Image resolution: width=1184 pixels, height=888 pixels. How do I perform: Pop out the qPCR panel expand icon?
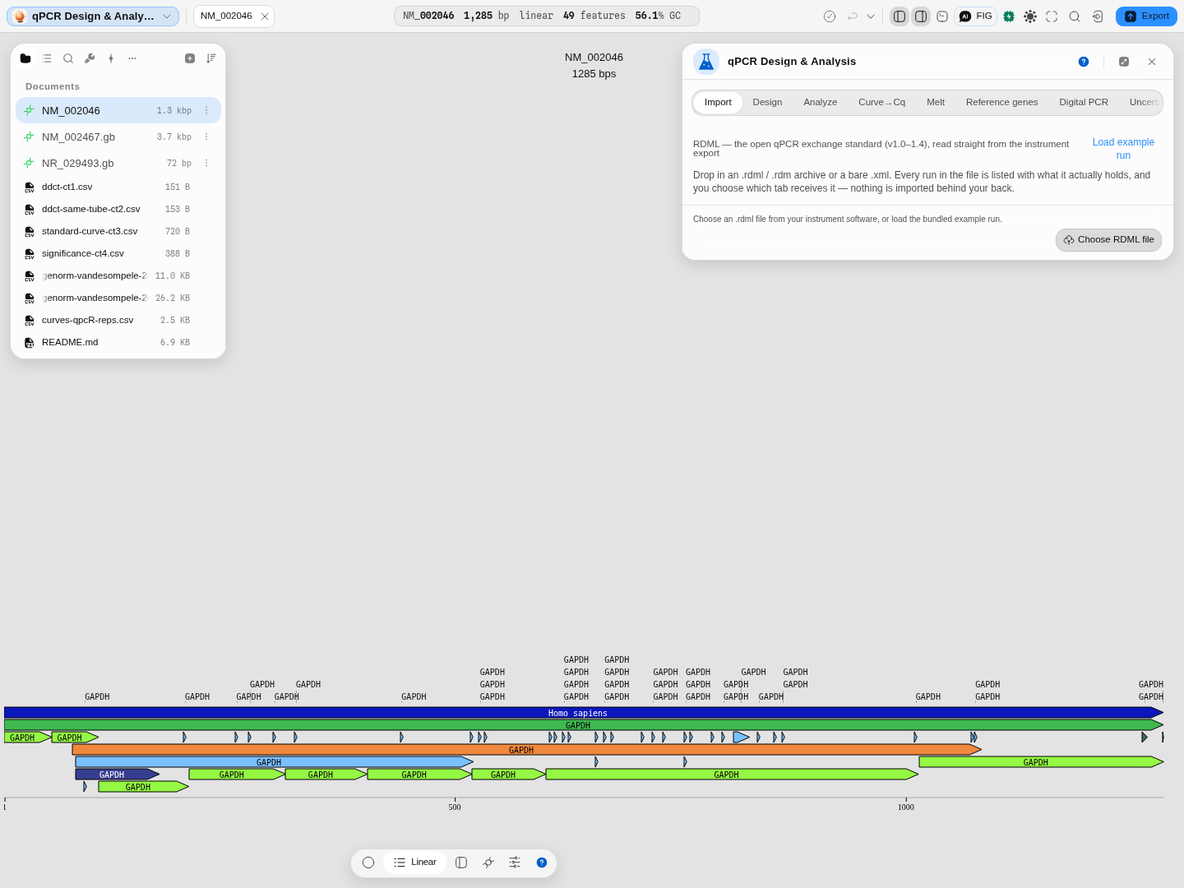1124,62
